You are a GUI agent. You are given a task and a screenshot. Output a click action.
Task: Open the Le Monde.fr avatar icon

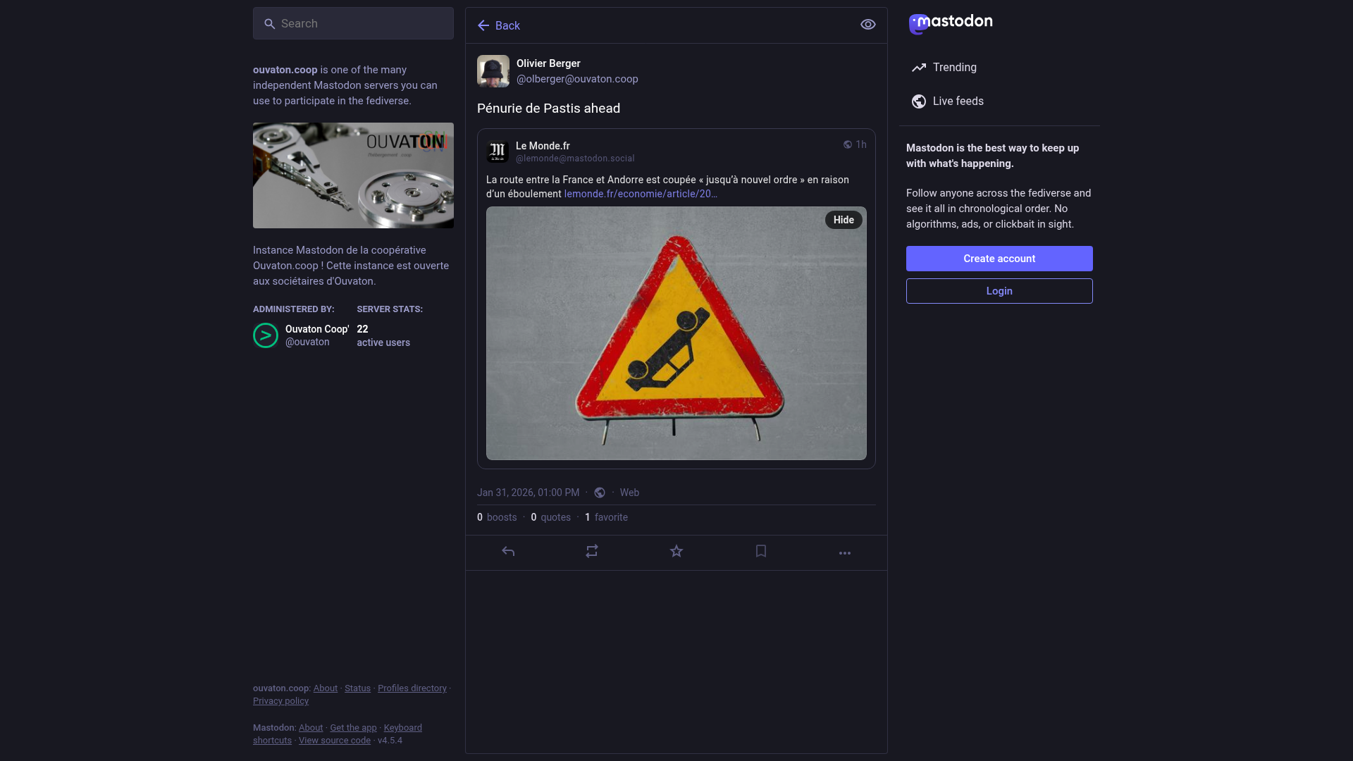498,151
